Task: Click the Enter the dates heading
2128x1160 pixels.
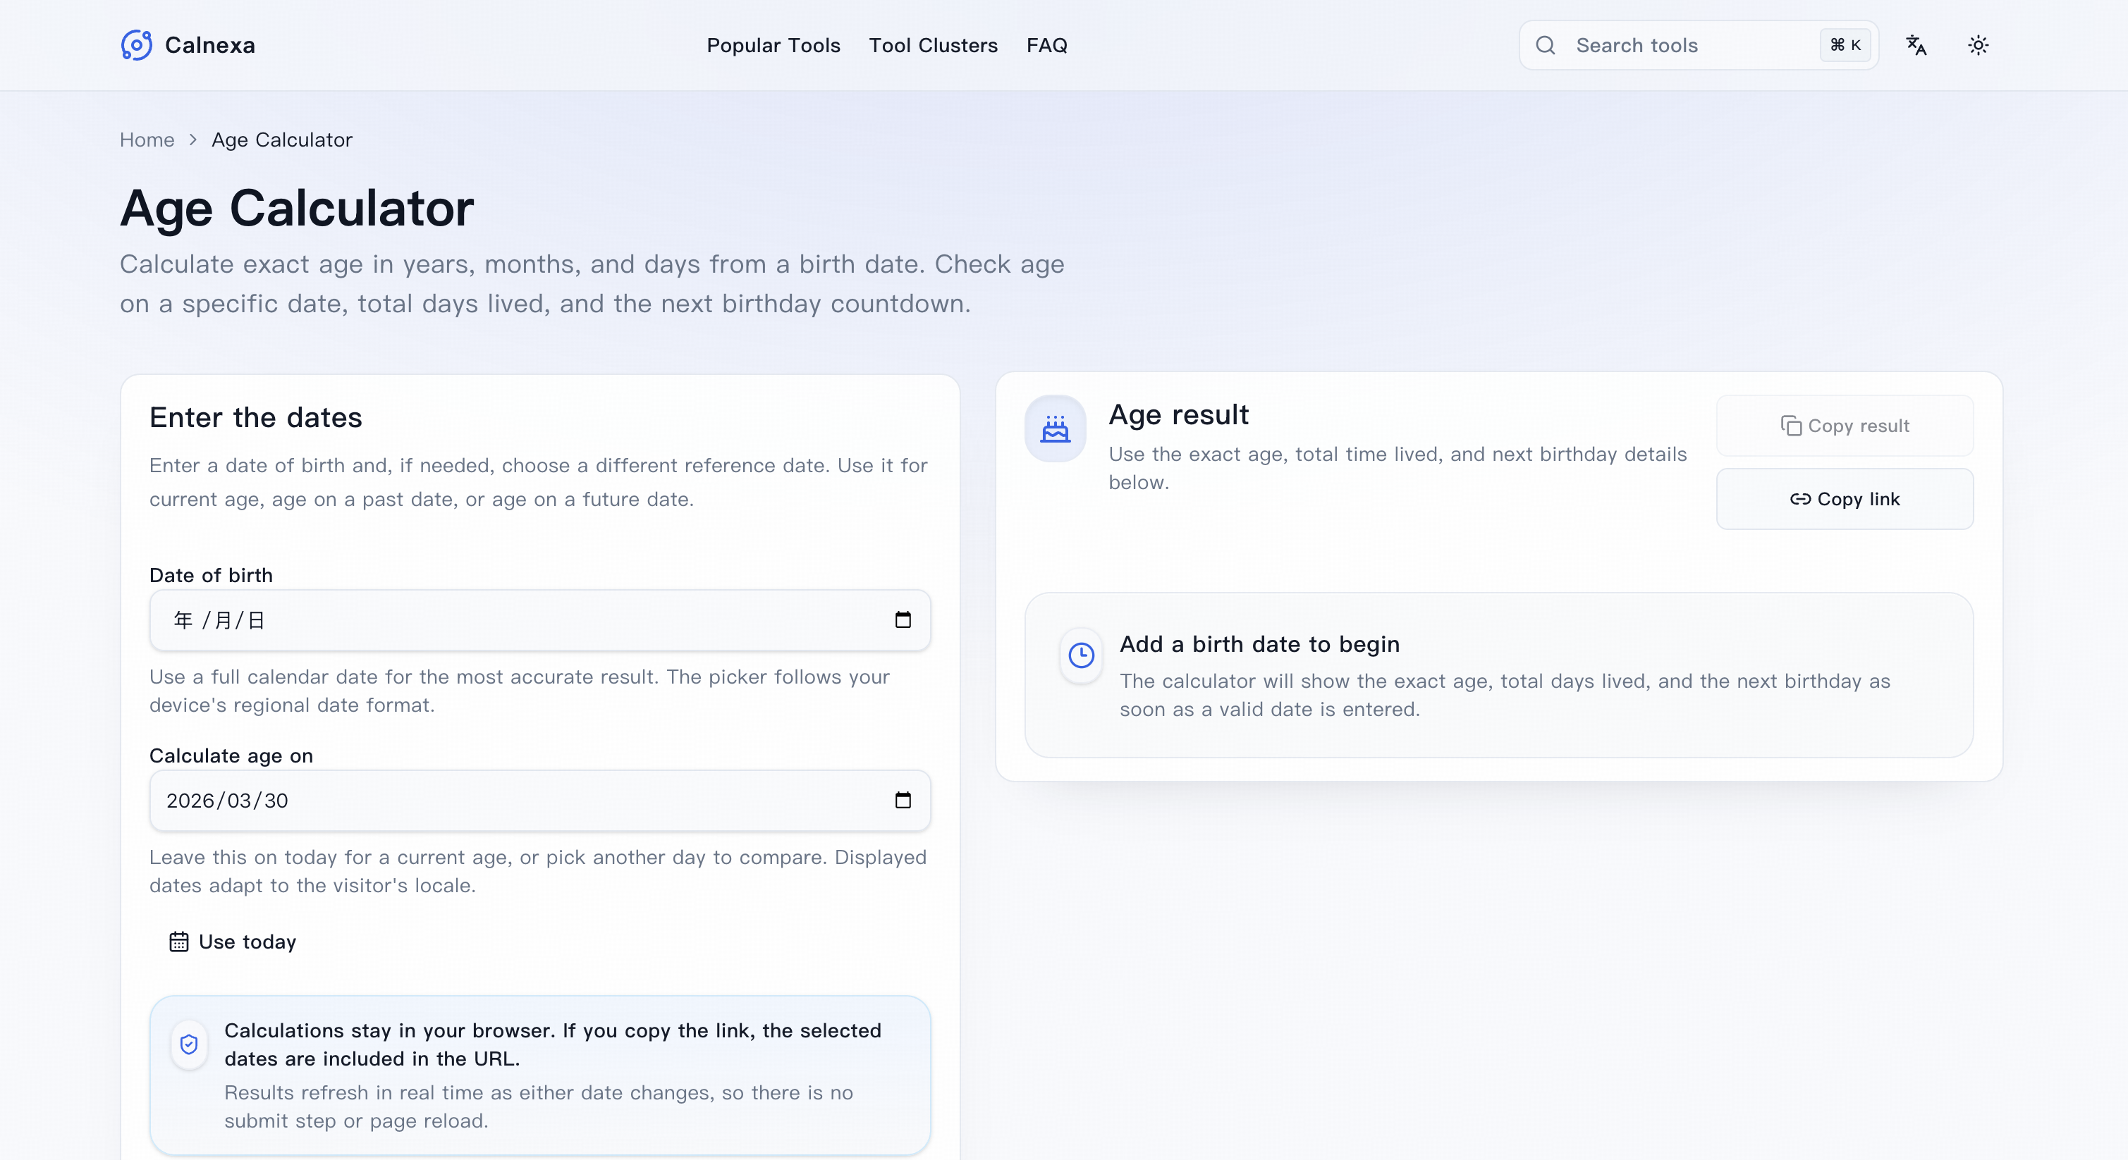Action: pyautogui.click(x=255, y=417)
